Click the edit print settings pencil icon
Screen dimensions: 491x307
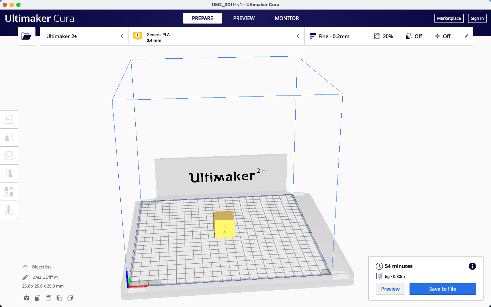466,36
